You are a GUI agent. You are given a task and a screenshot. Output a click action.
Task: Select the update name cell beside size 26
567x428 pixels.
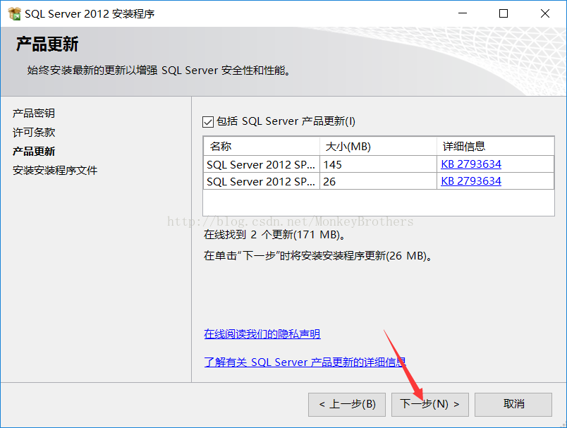click(x=262, y=181)
